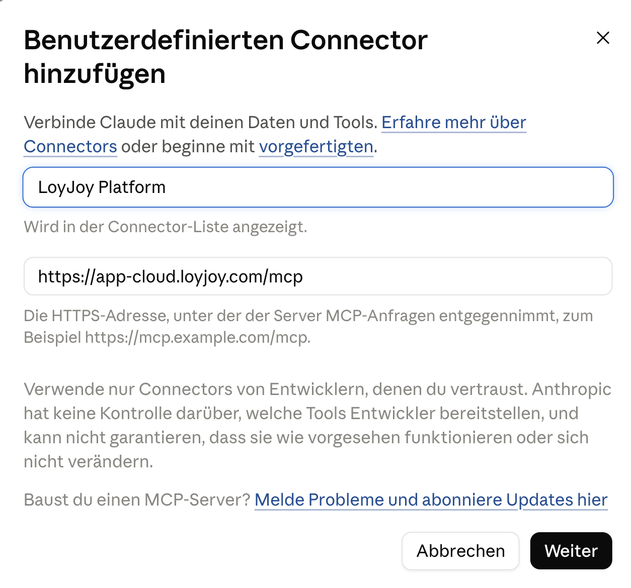Image resolution: width=631 pixels, height=588 pixels.
Task: Click the MCP server URL input field
Action: click(318, 276)
